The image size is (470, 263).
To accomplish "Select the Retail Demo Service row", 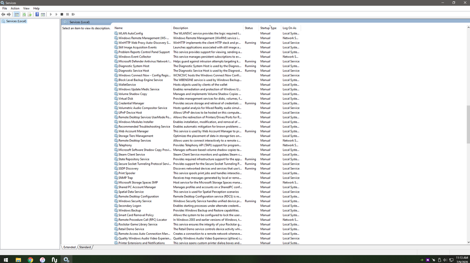I will pos(207,229).
